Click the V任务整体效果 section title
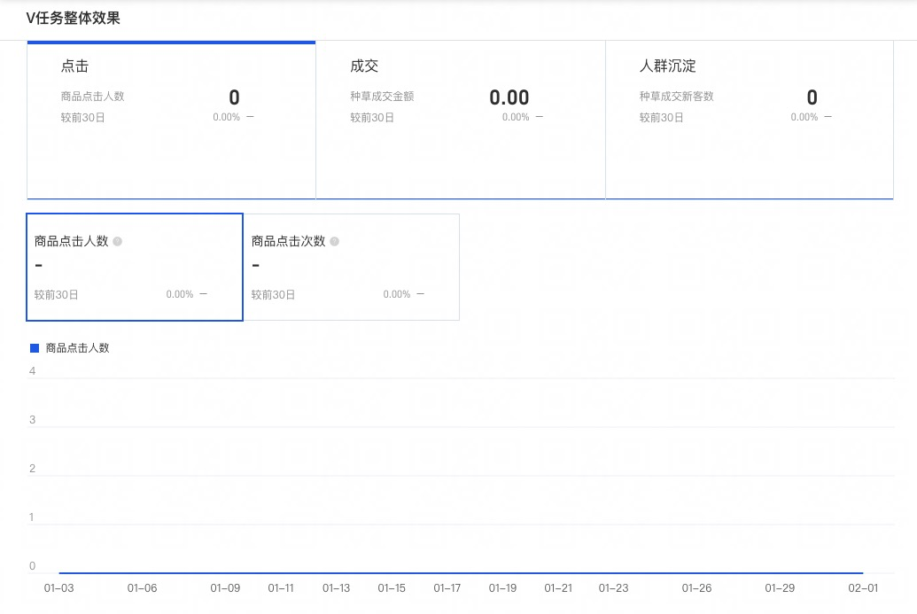The width and height of the screenshot is (917, 614). [74, 18]
